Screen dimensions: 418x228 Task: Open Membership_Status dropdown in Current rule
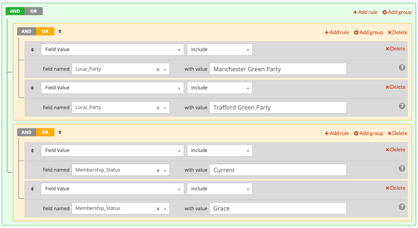121,170
